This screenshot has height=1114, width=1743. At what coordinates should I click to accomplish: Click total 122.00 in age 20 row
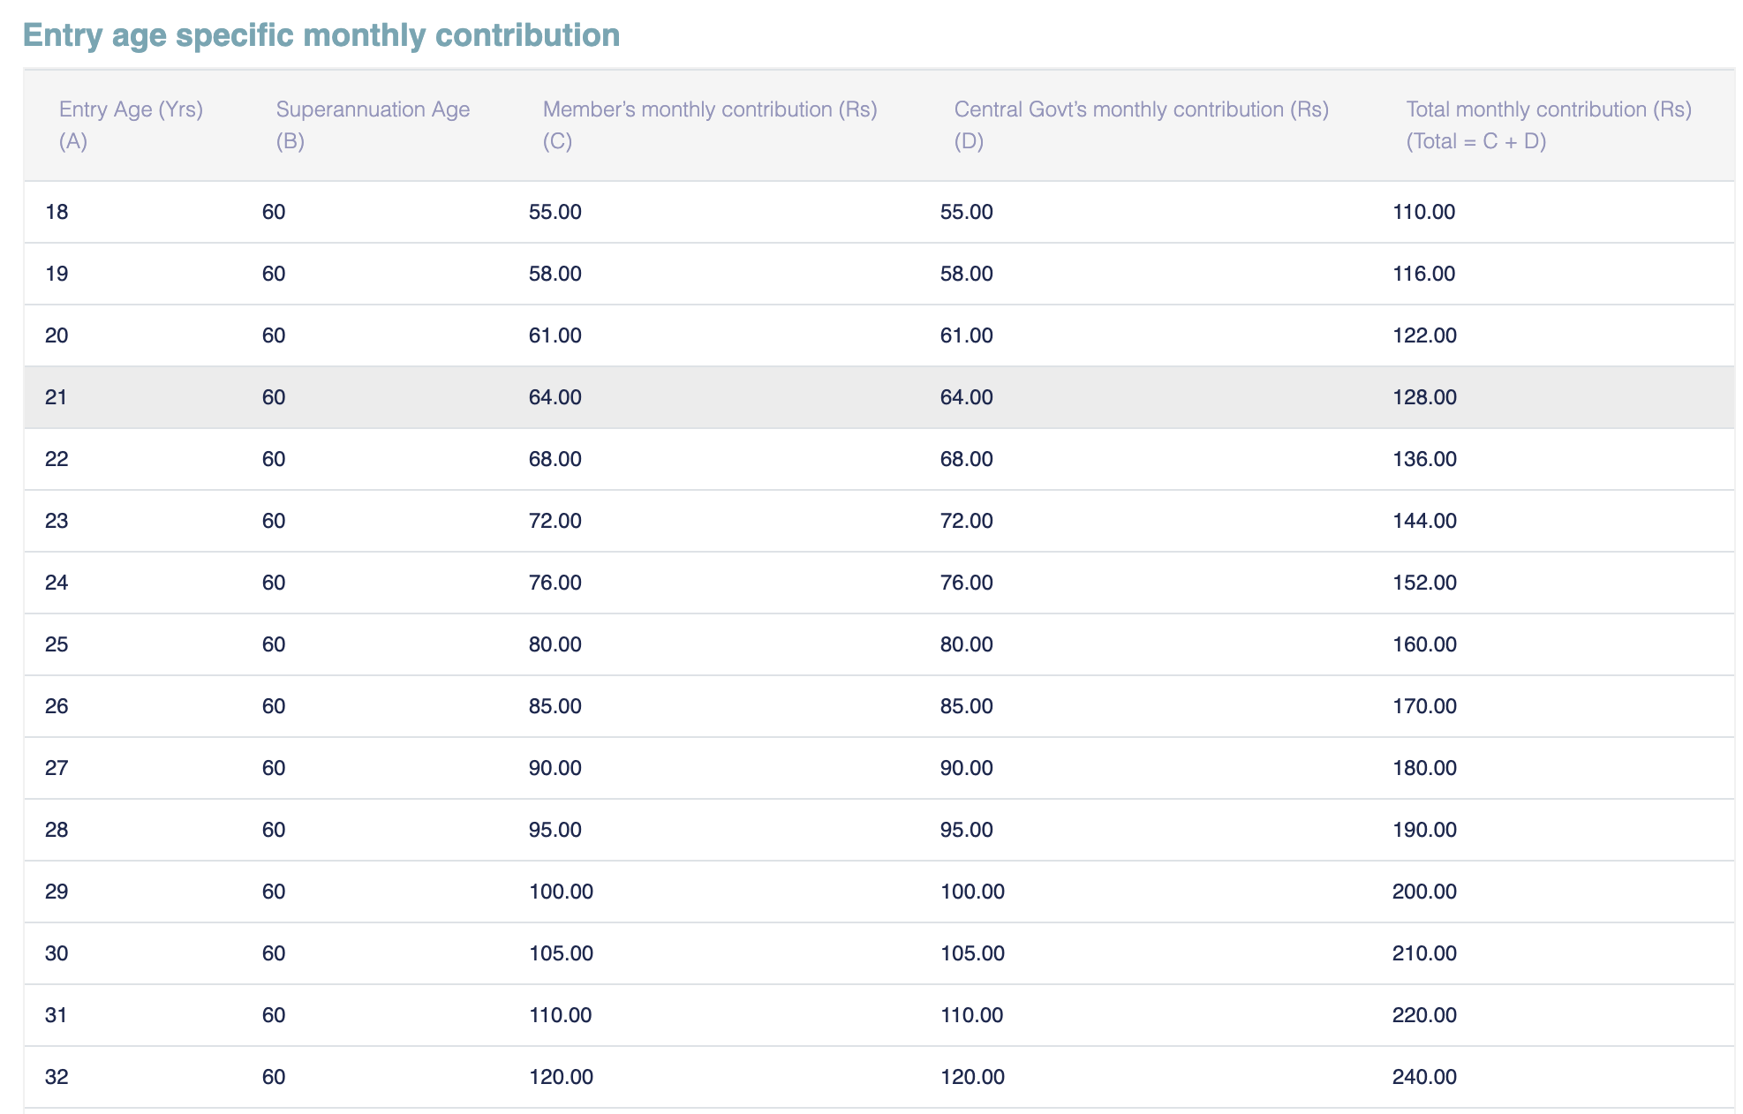[1423, 335]
